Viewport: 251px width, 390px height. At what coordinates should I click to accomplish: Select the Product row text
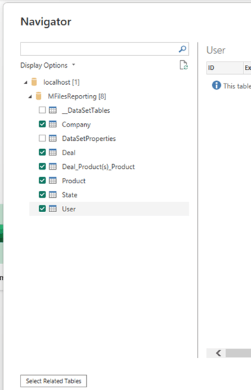(x=74, y=181)
